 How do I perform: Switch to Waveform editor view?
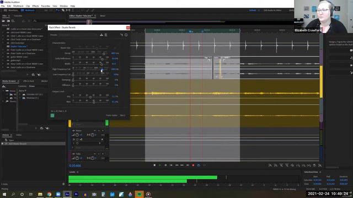[x=11, y=10]
